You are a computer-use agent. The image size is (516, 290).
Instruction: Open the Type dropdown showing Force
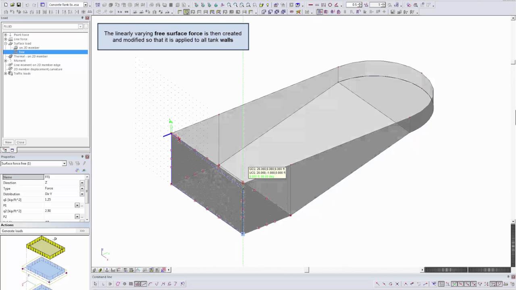(x=82, y=188)
